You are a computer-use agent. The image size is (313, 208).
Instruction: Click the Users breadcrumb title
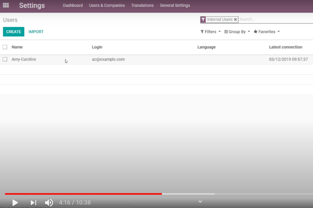[10, 20]
